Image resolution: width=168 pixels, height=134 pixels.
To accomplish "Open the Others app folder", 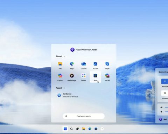I will (x=84, y=77).
